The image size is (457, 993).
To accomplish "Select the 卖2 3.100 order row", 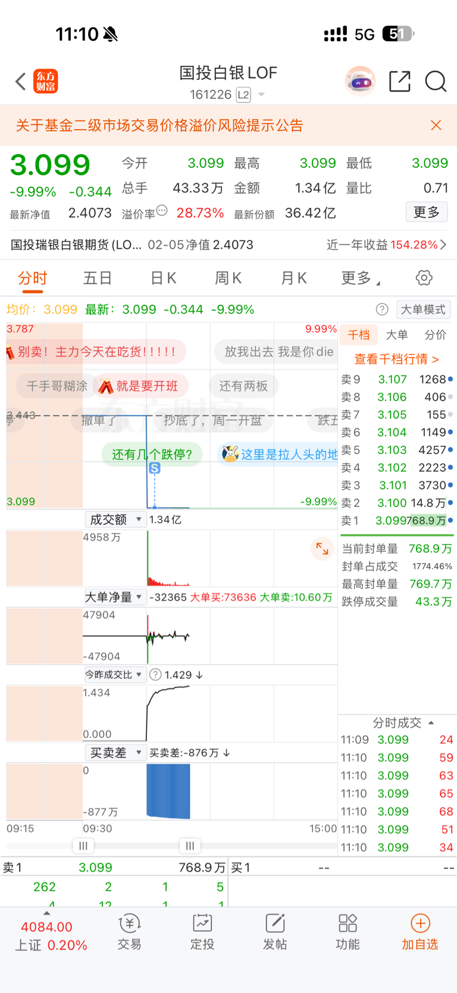I will pyautogui.click(x=396, y=503).
